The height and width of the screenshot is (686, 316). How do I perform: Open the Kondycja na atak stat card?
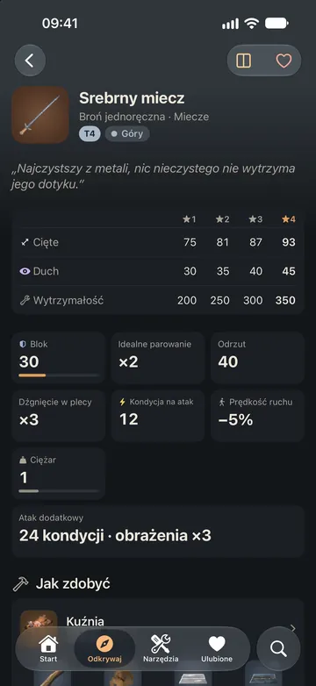(x=158, y=416)
